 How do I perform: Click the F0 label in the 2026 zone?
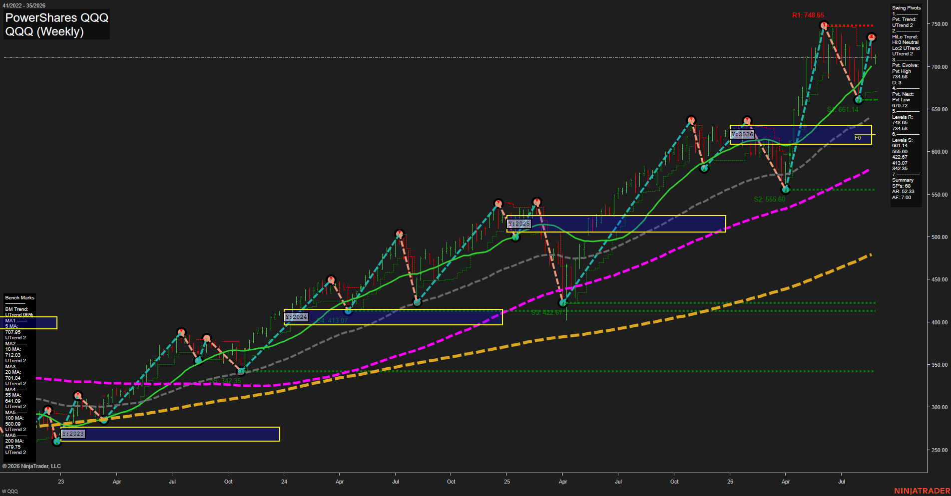pyautogui.click(x=858, y=138)
